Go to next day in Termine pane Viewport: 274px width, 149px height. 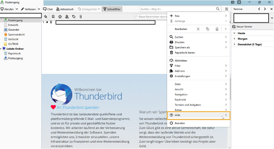(265, 9)
